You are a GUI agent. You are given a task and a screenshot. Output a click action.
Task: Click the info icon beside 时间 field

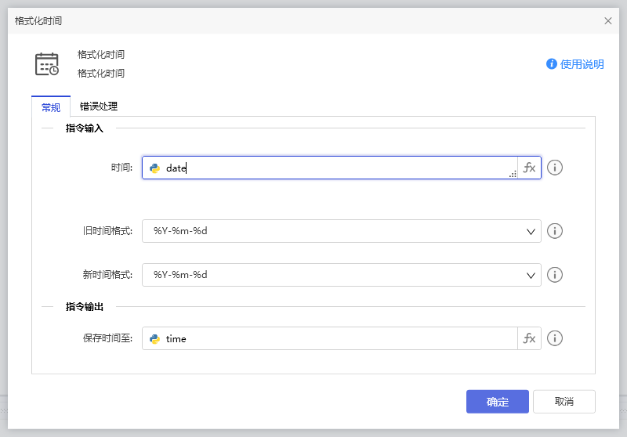click(x=555, y=168)
